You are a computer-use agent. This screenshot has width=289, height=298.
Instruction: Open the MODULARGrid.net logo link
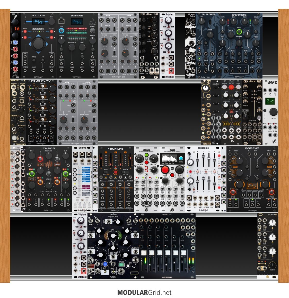pos(144,293)
